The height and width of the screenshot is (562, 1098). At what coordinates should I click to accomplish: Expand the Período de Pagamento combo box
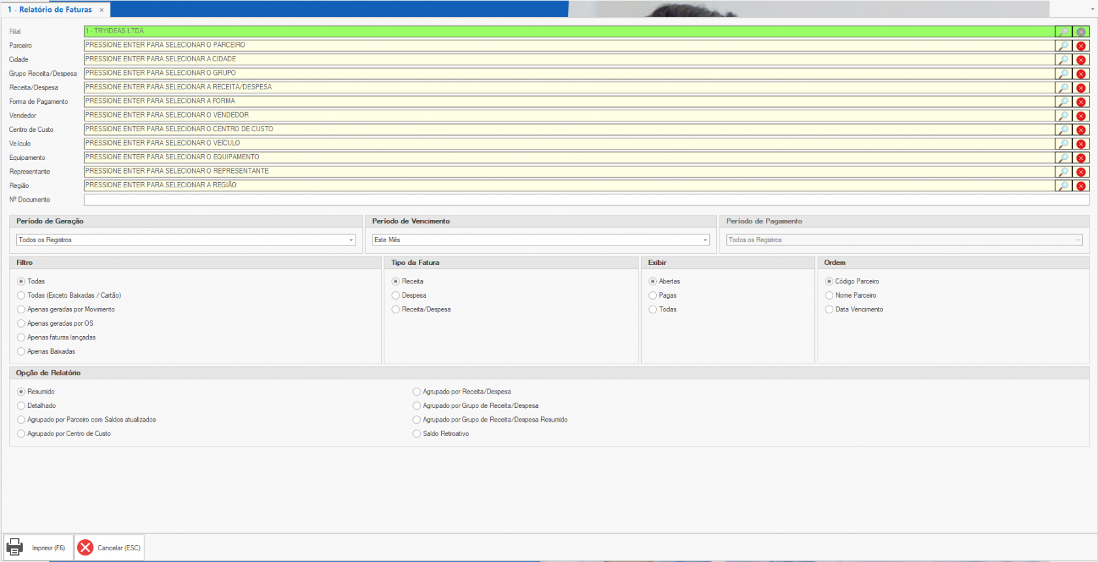click(1078, 240)
